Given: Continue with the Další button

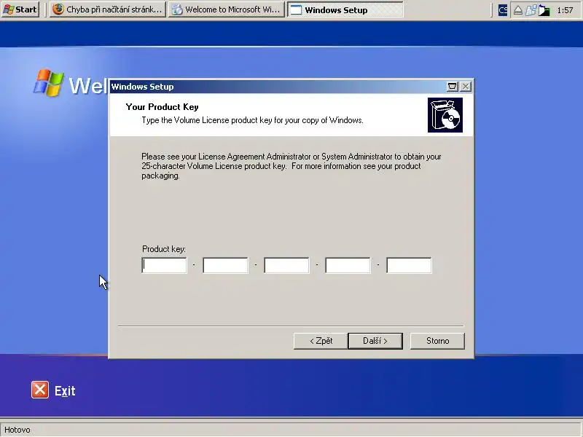Looking at the screenshot, I should [375, 341].
